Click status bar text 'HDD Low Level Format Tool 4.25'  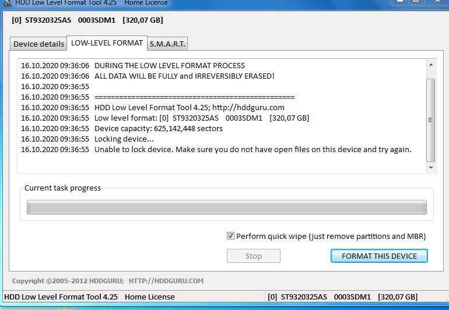[x=61, y=297]
